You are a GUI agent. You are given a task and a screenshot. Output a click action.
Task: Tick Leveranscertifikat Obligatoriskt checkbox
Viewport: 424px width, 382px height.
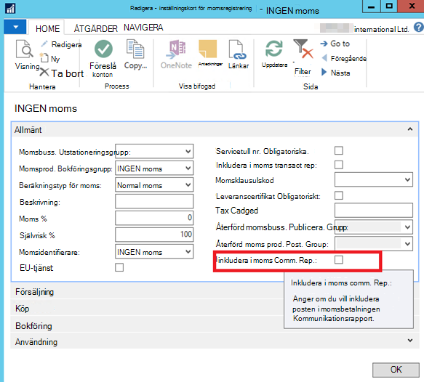coord(339,195)
